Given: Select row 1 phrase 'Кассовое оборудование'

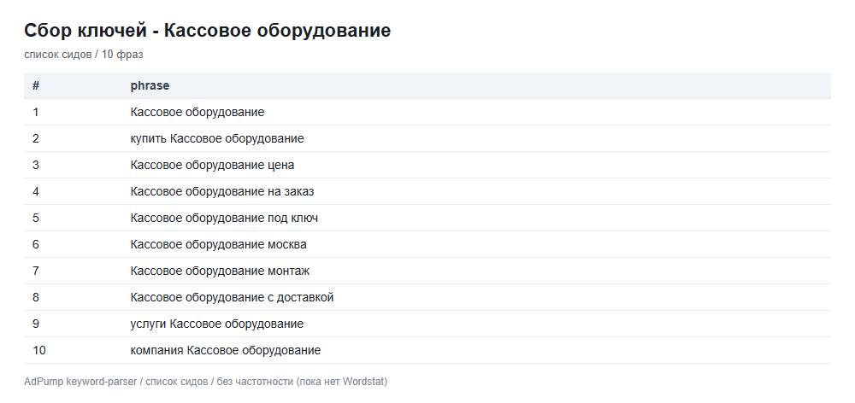Looking at the screenshot, I should 198,112.
